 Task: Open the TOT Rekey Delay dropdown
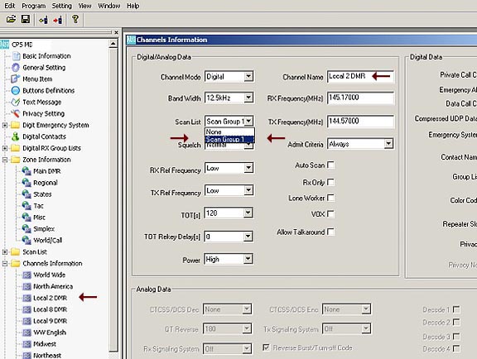(248, 237)
